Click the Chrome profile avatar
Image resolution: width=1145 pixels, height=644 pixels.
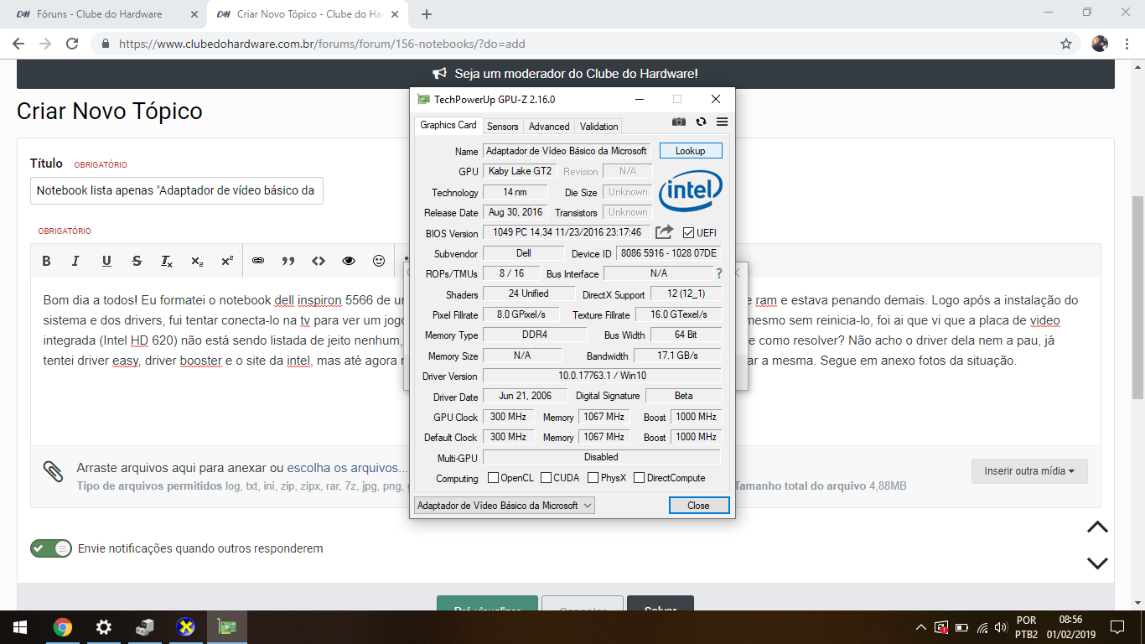[x=1100, y=44]
